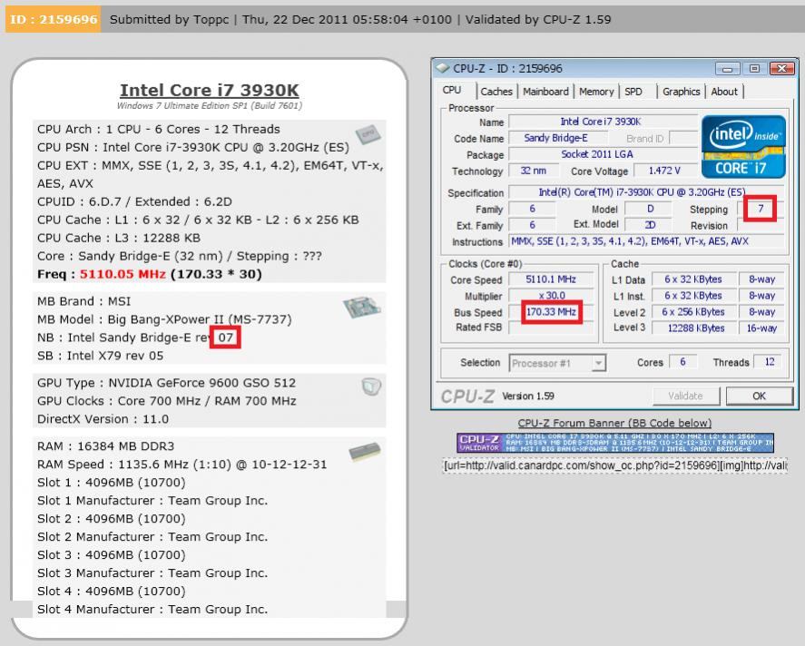805x646 pixels.
Task: Maximize the CPU-Z window
Action: [x=754, y=68]
